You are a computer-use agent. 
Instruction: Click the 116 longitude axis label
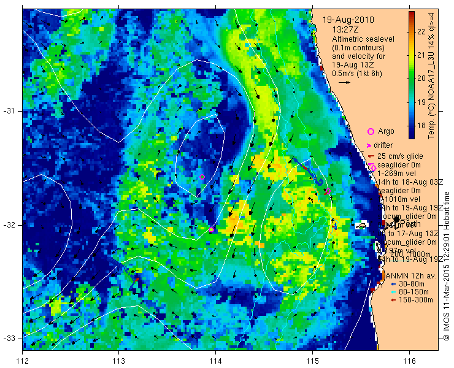tap(409, 361)
